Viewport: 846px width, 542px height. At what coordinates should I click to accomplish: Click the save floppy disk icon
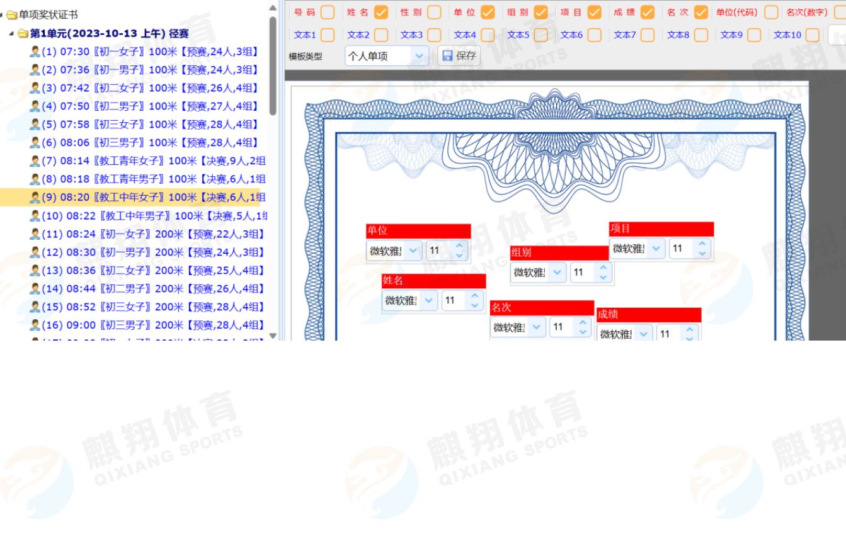click(448, 56)
